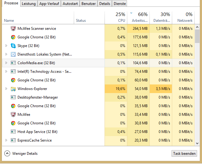The width and height of the screenshot is (202, 164).
Task: Expand the ColorMedia.exe (32 Bit) entry
Action: tap(6, 63)
